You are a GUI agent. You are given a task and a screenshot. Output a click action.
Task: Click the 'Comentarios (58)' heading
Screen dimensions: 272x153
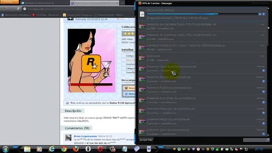point(77,128)
